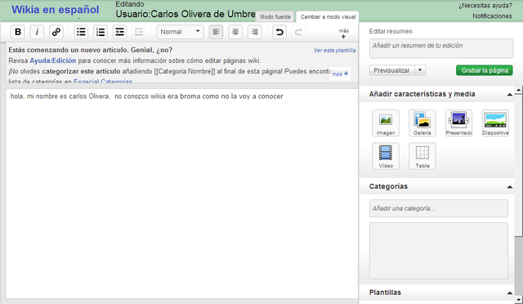Switch to Cambiar a modo visual tab
The width and height of the screenshot is (523, 304).
(328, 16)
